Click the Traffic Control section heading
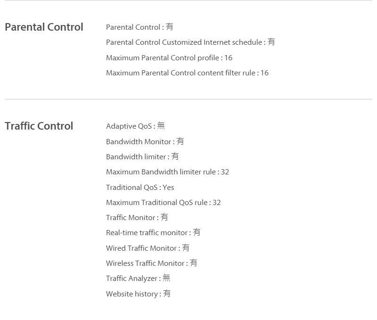This screenshot has height=320, width=377. click(39, 126)
